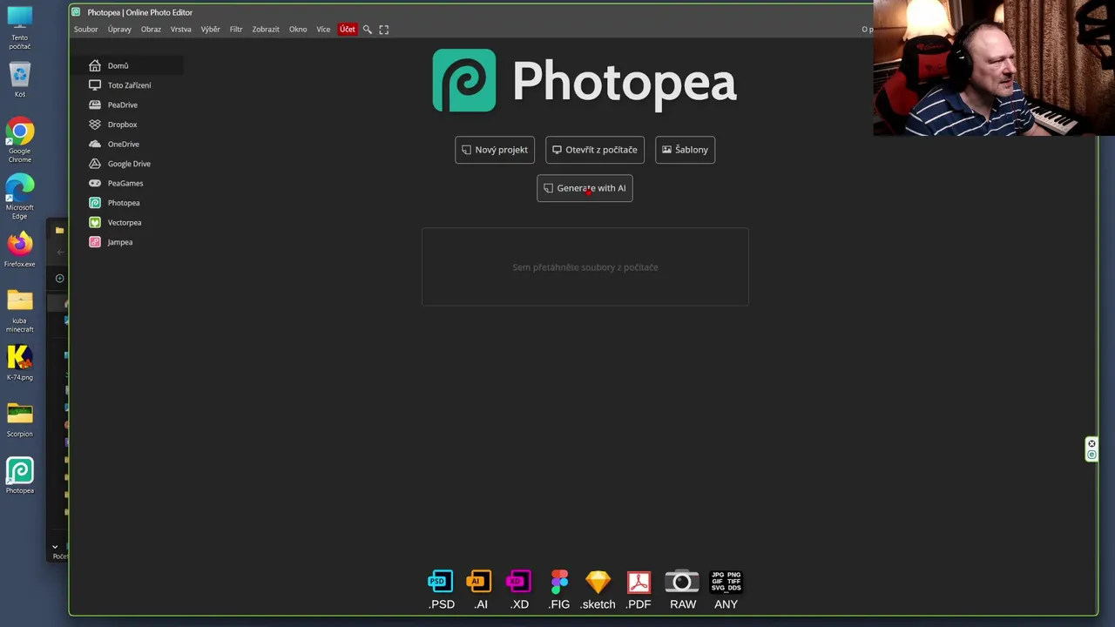Viewport: 1115px width, 627px height.
Task: Select Scorpion desktop folder
Action: 20,420
